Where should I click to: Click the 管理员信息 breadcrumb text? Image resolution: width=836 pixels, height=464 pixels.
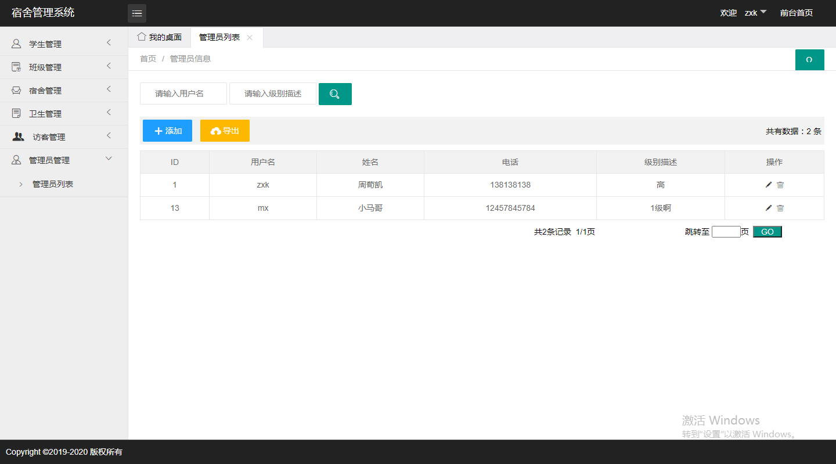pyautogui.click(x=190, y=59)
